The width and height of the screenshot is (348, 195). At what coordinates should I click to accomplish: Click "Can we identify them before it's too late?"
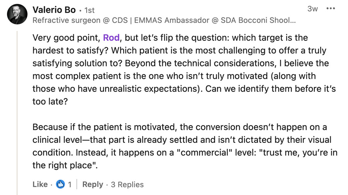[271, 89]
